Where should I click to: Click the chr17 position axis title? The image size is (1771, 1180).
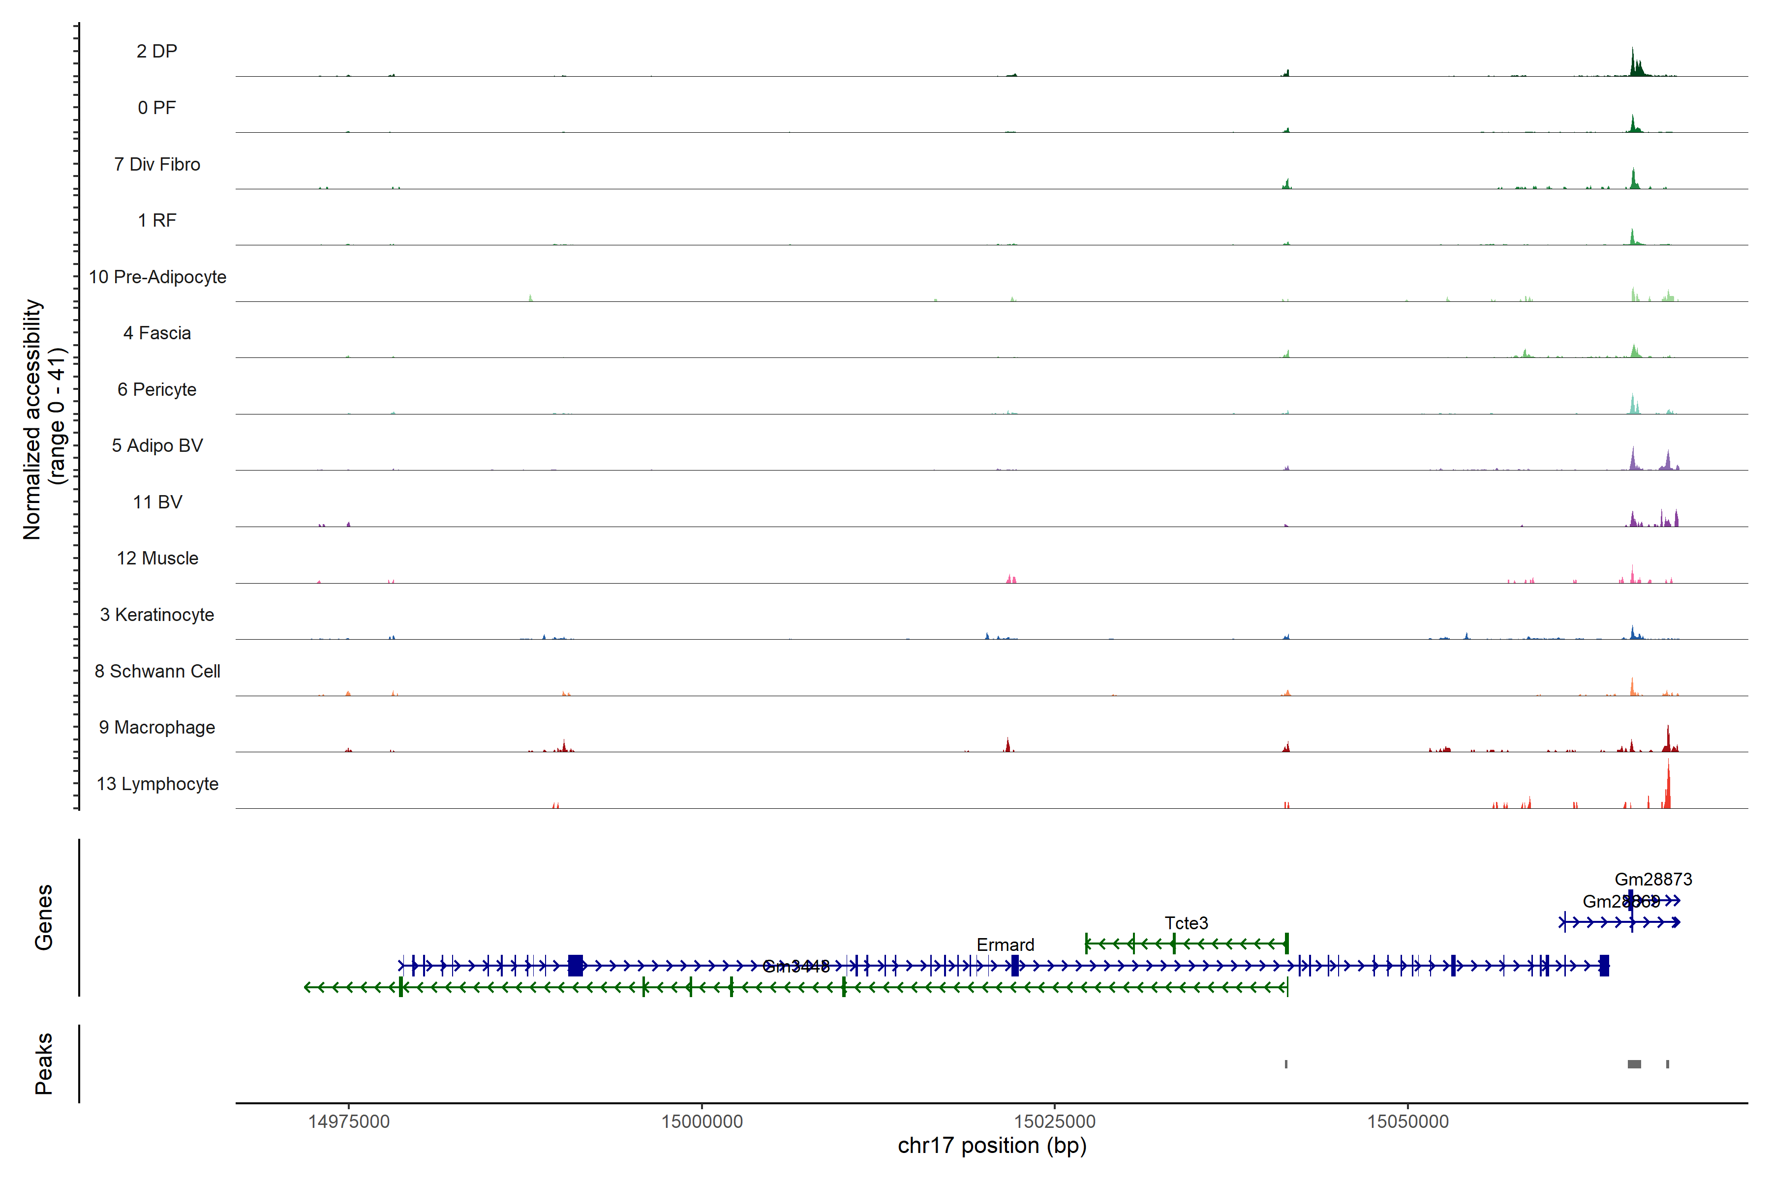tap(992, 1146)
